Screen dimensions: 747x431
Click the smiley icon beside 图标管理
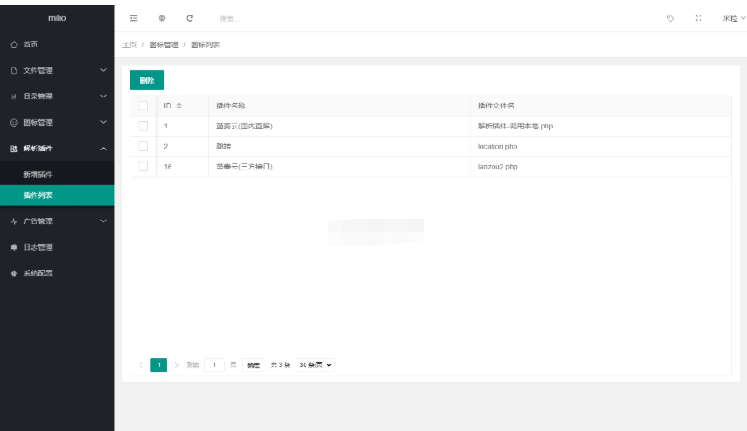click(x=14, y=122)
